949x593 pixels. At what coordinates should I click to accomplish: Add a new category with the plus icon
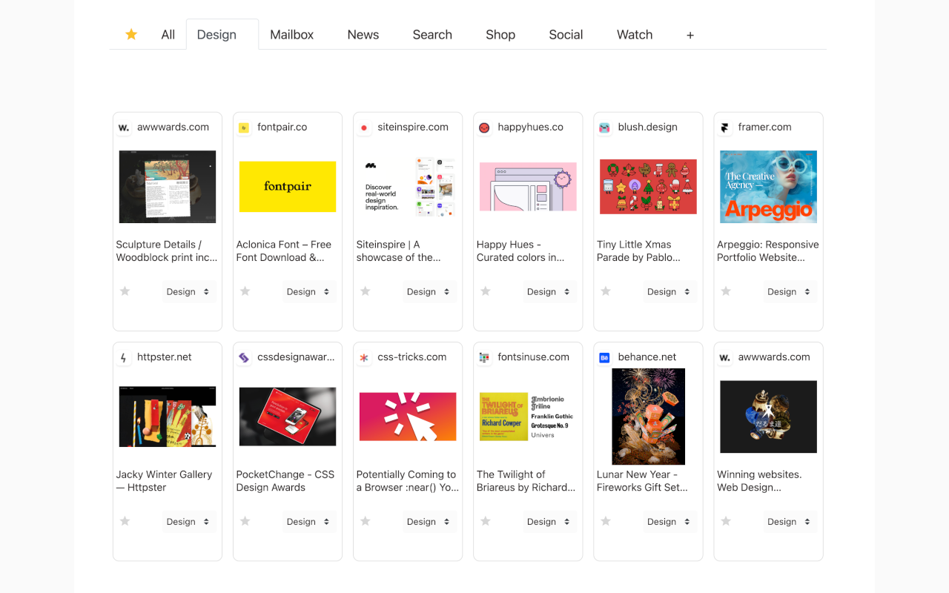pyautogui.click(x=690, y=35)
